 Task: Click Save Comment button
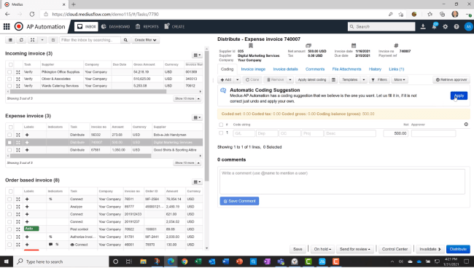[239, 201]
